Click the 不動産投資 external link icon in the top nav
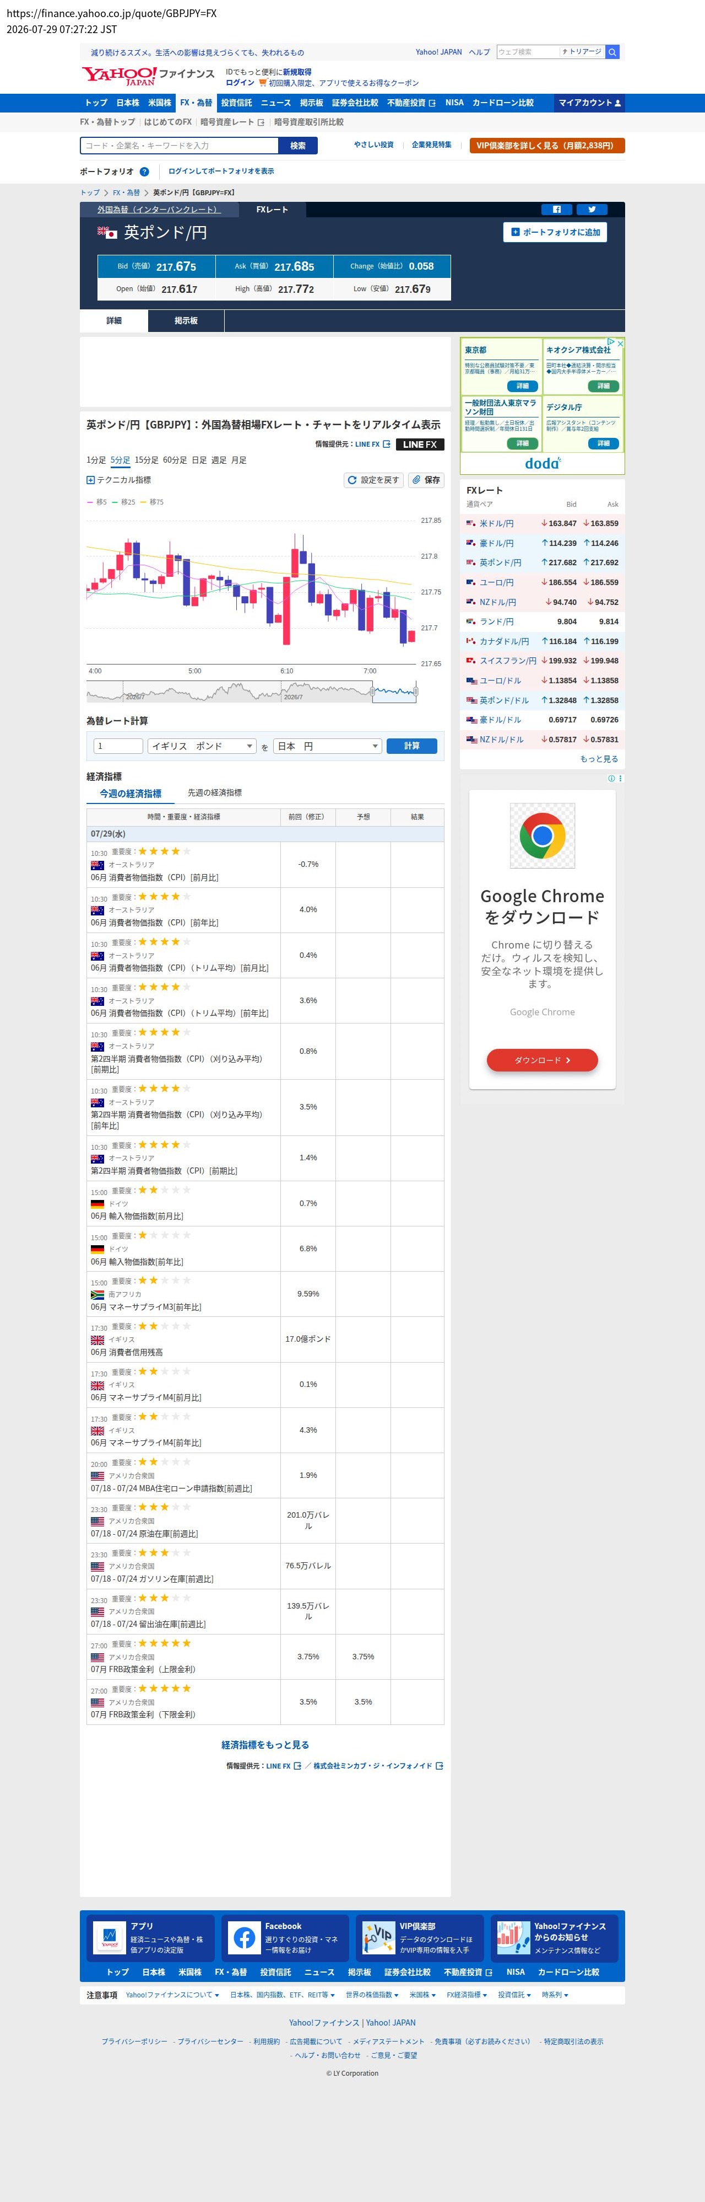Image resolution: width=705 pixels, height=2202 pixels. [432, 104]
